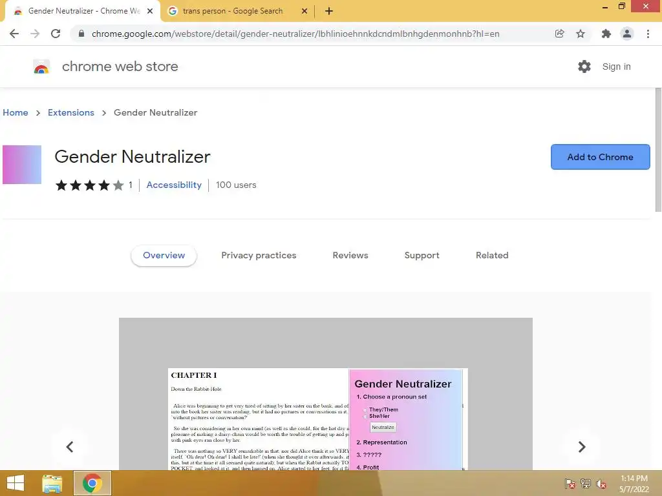Open the Windows Start button

[16, 483]
